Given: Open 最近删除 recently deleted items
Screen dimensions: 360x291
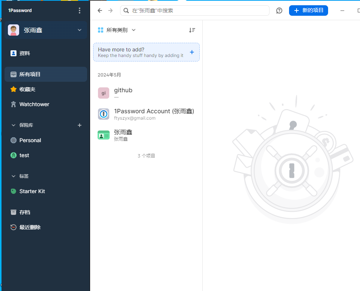Looking at the screenshot, I should pos(30,227).
